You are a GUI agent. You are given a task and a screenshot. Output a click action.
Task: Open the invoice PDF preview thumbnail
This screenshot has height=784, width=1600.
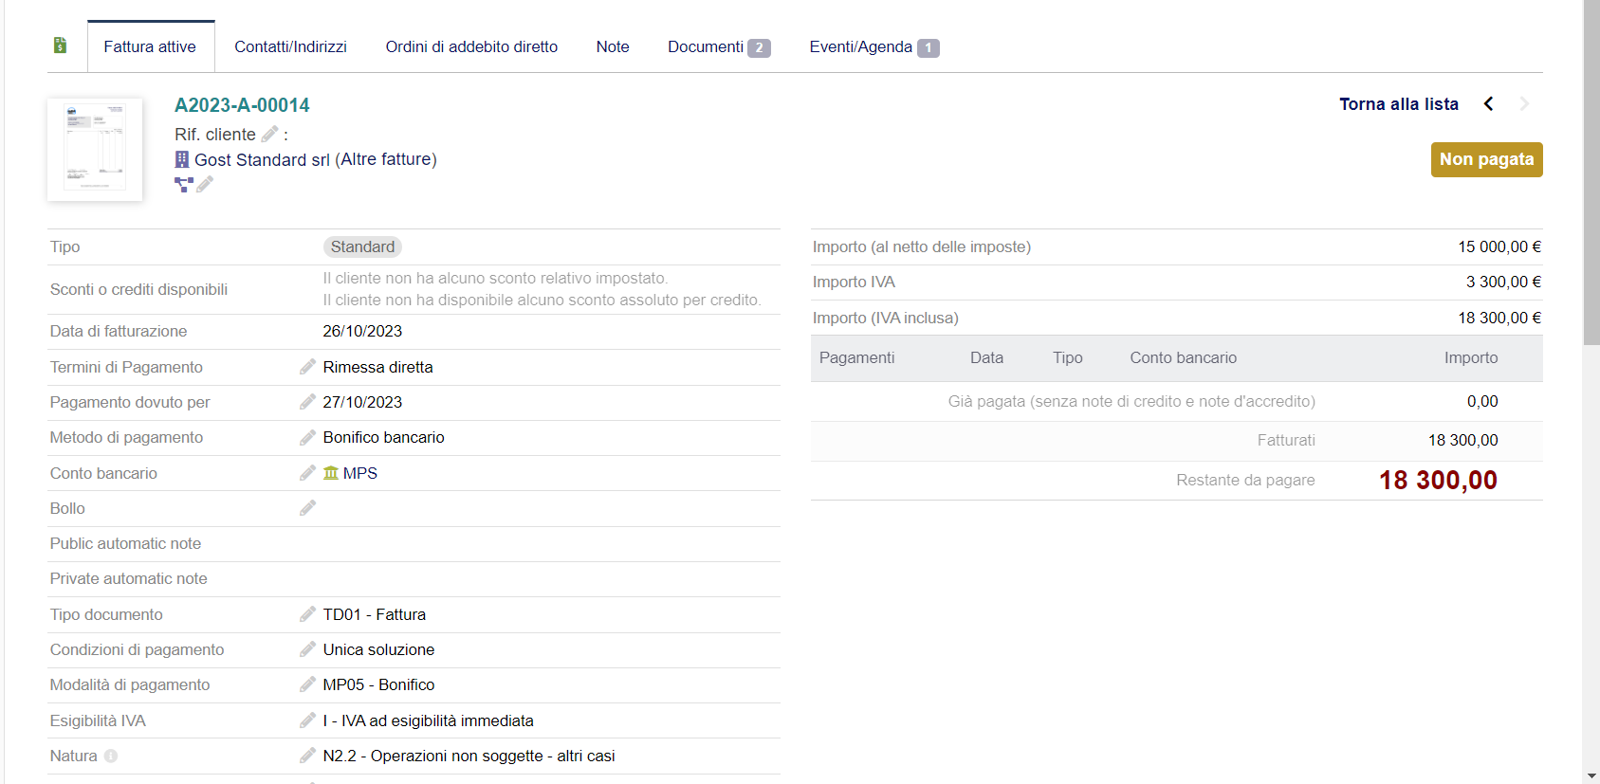(x=95, y=150)
